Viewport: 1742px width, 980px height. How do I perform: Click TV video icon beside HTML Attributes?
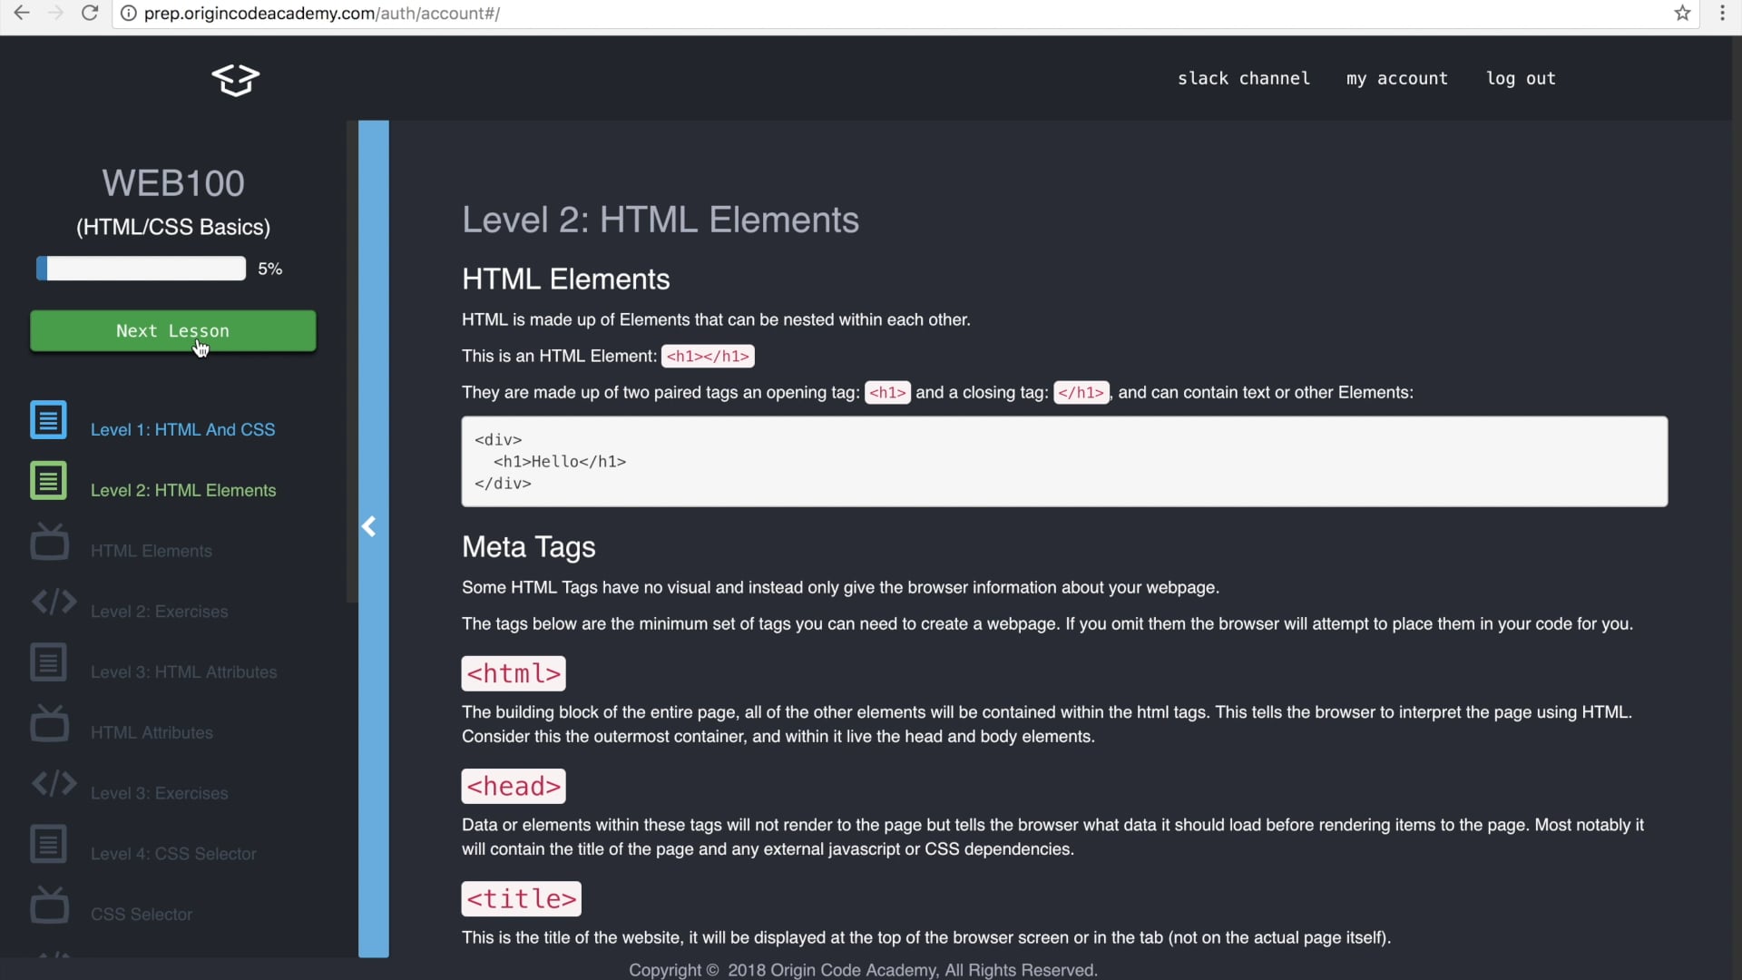point(49,723)
